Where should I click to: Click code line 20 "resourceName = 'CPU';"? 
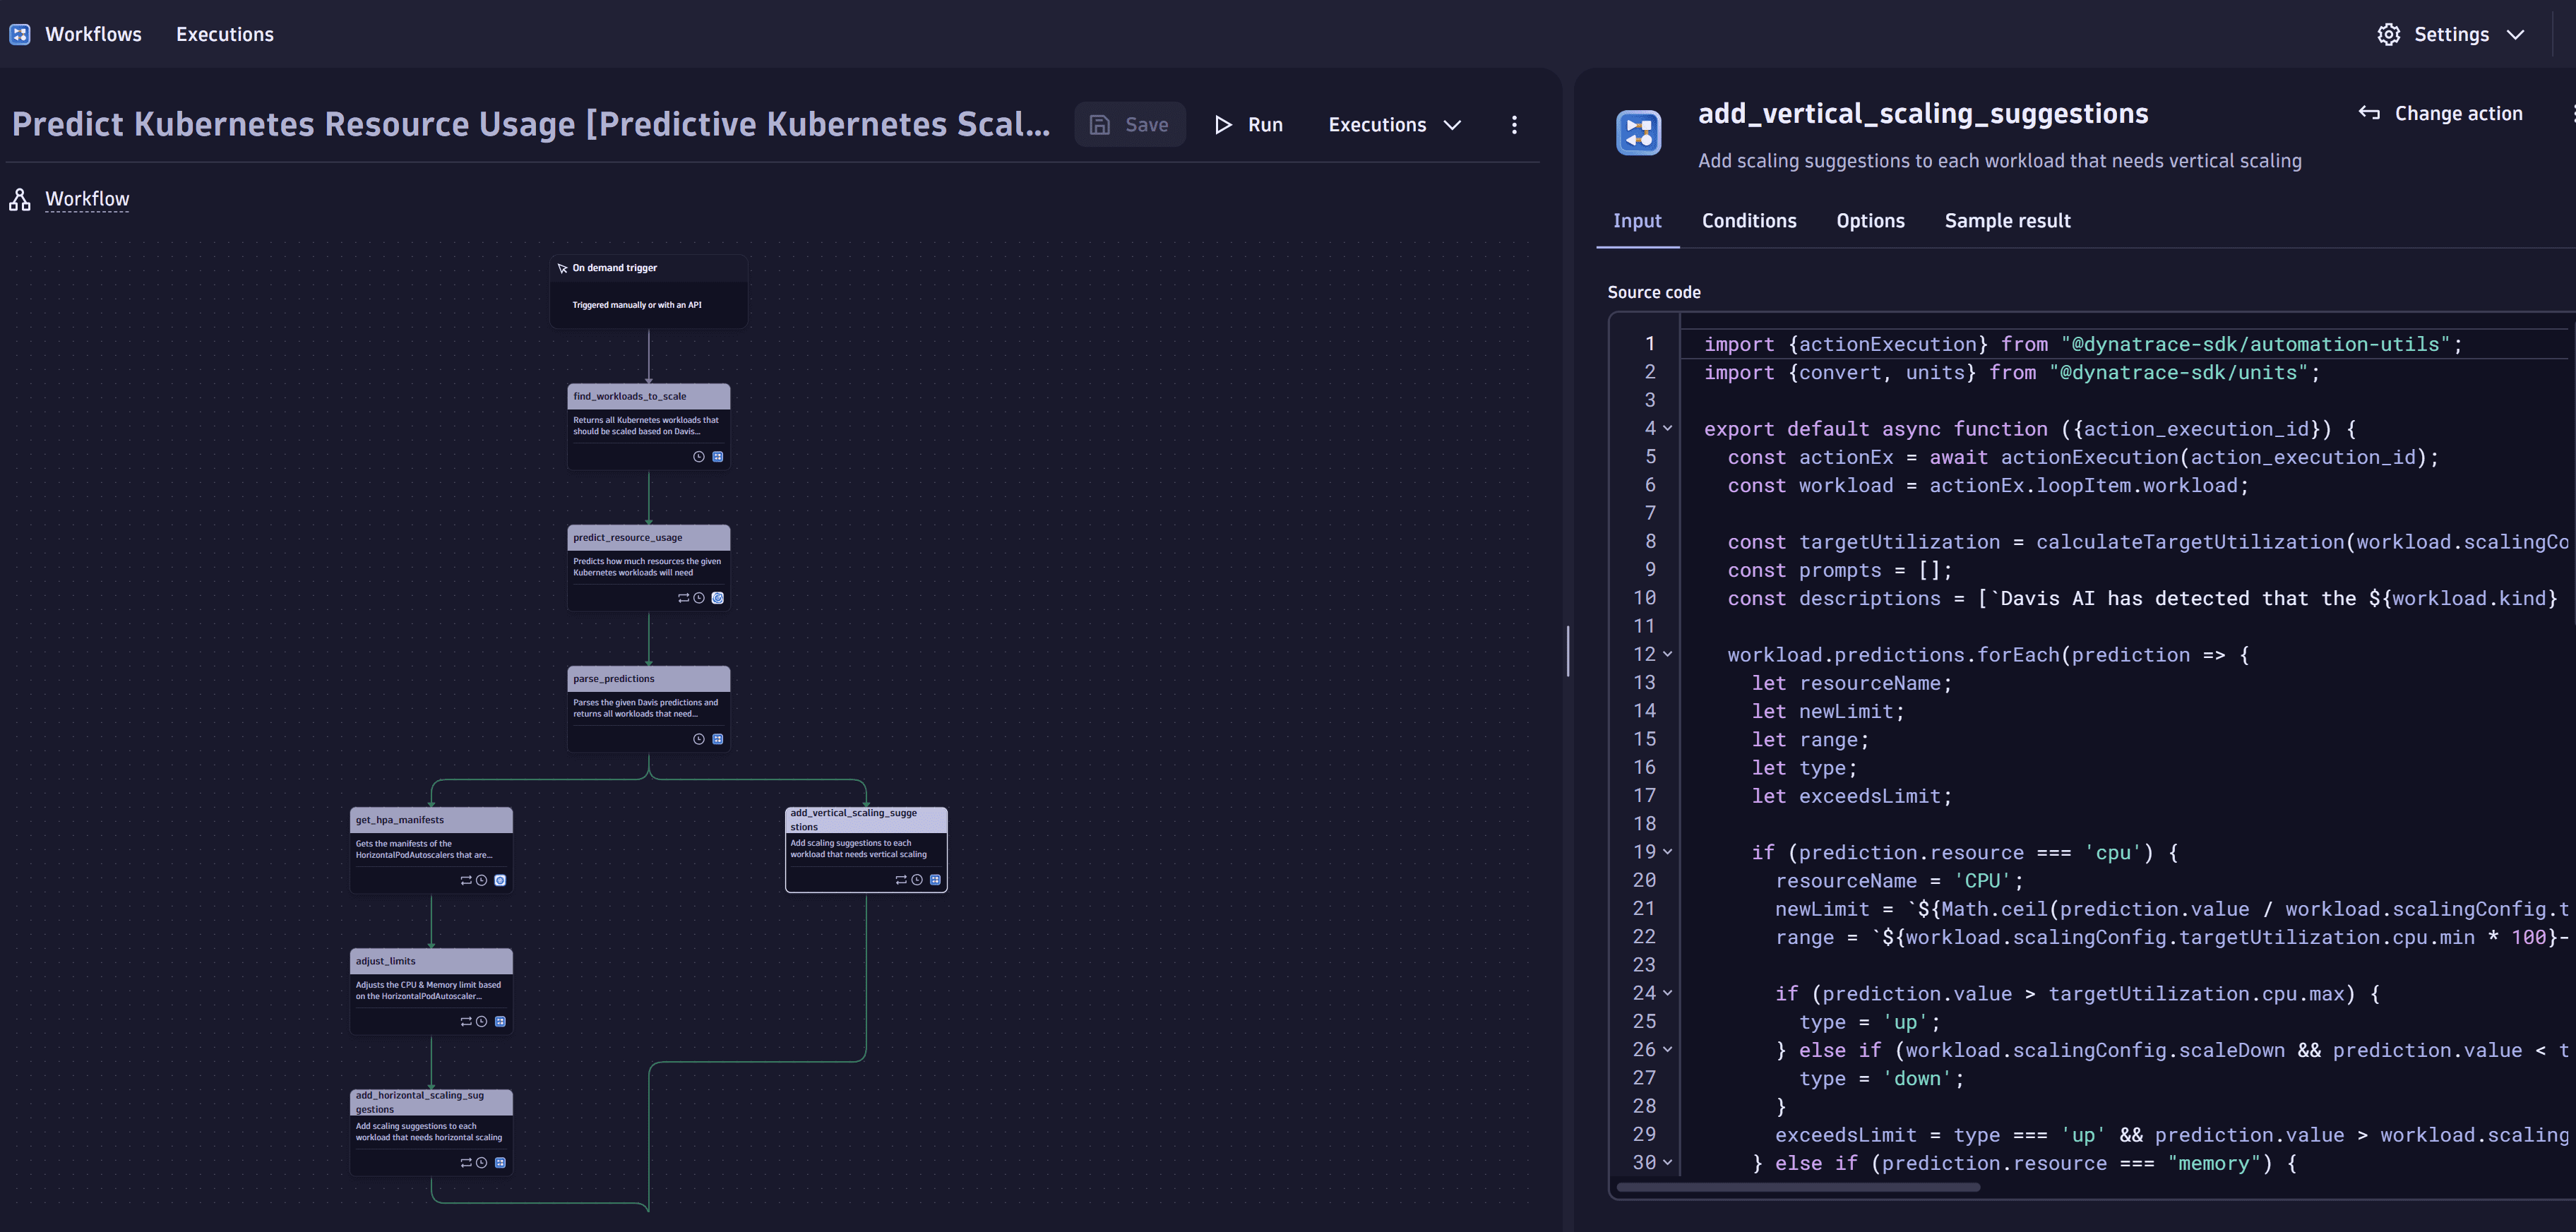pyautogui.click(x=1899, y=881)
